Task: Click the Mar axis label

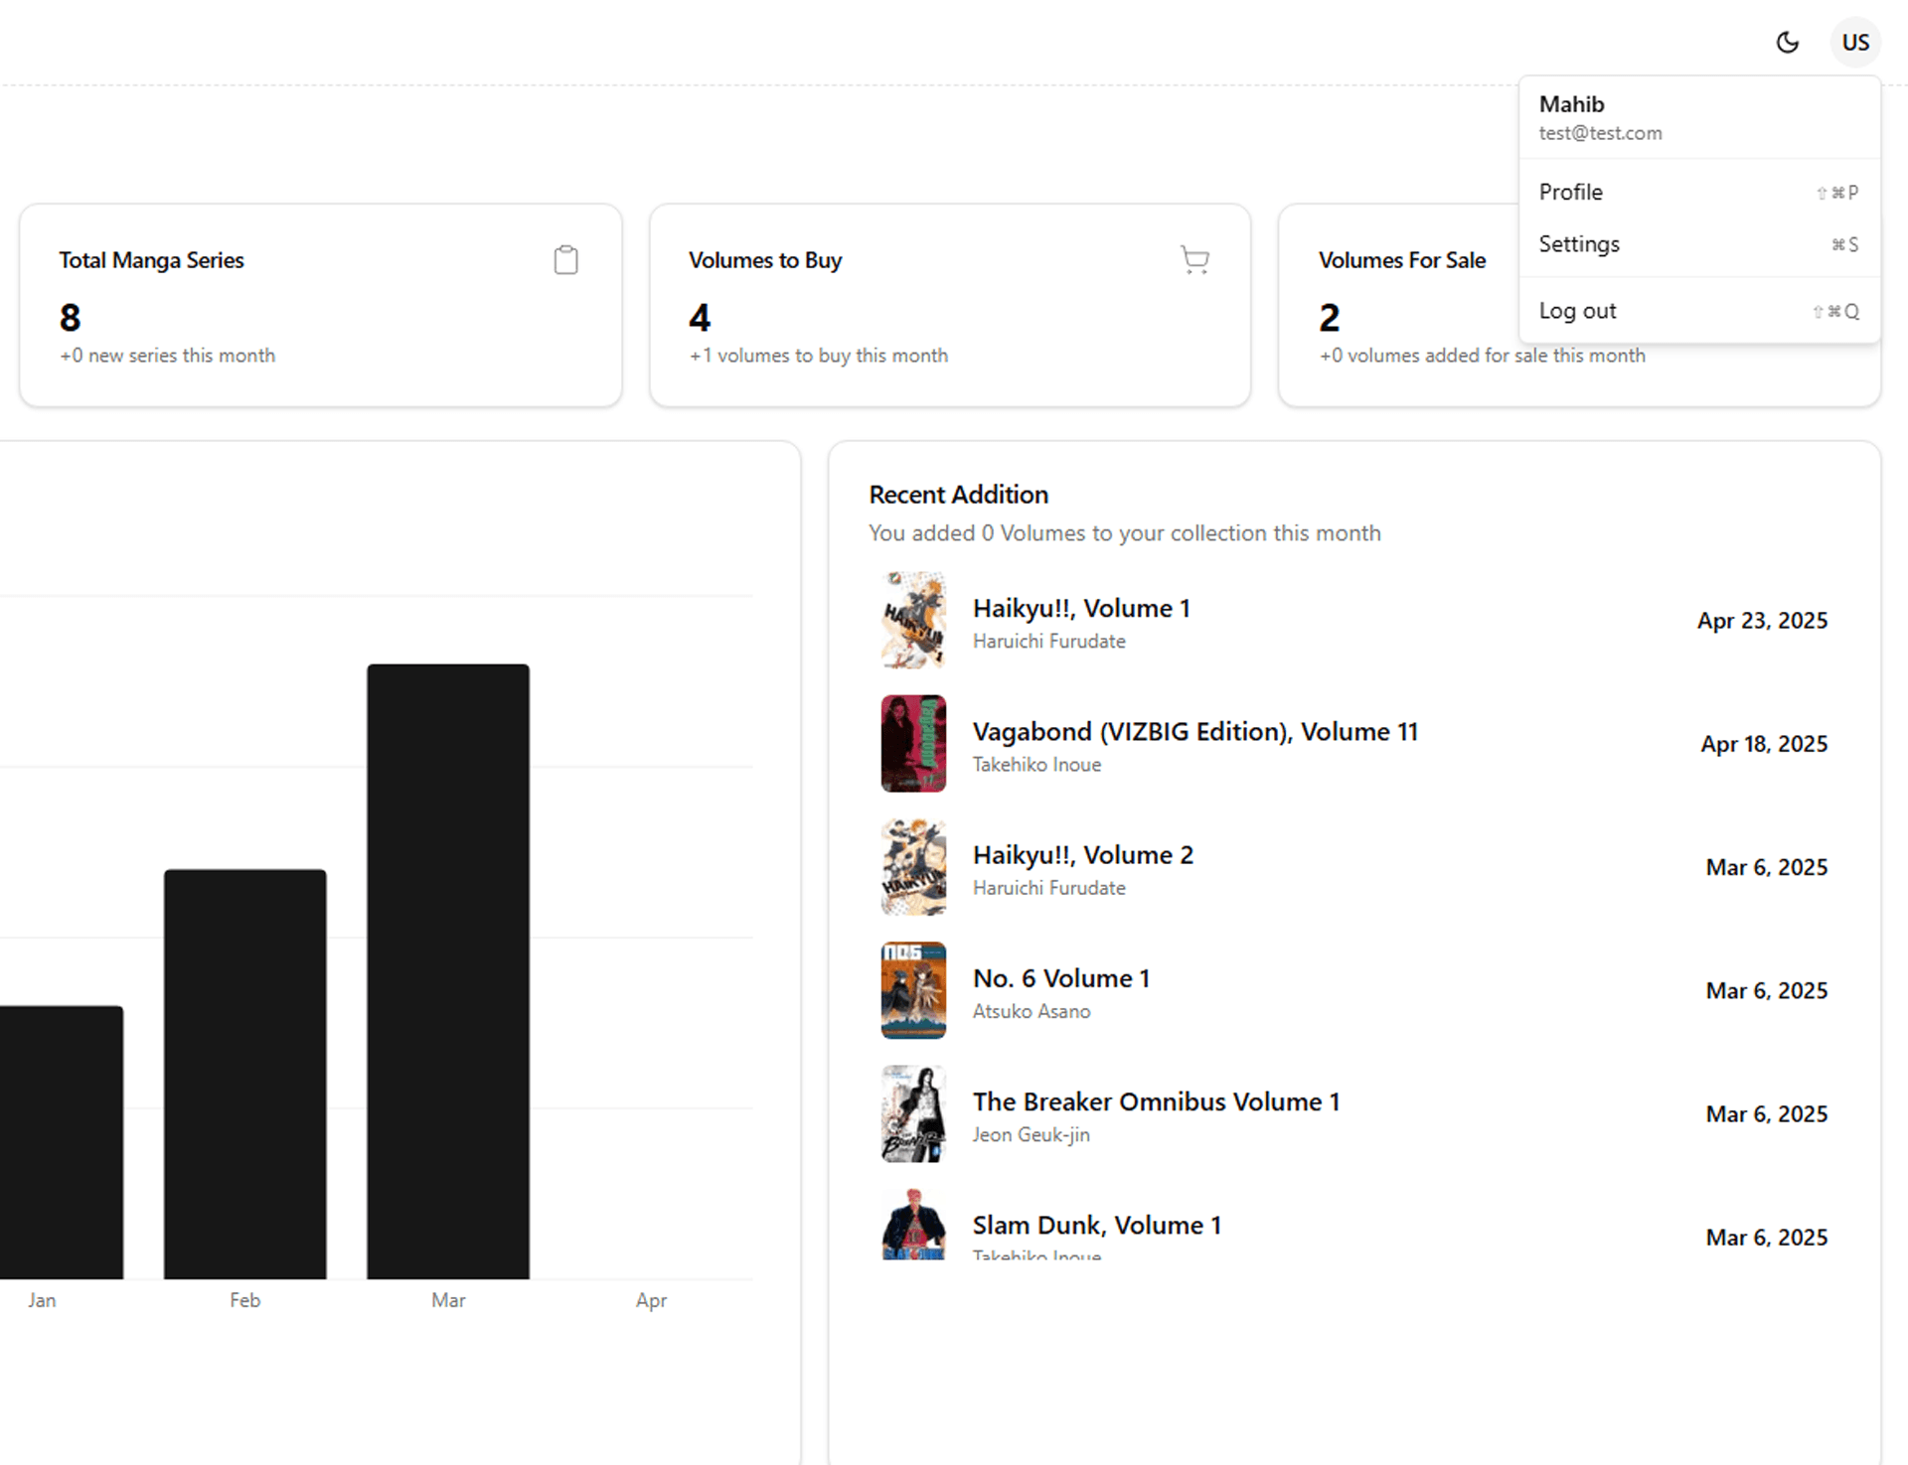Action: pyautogui.click(x=448, y=1300)
